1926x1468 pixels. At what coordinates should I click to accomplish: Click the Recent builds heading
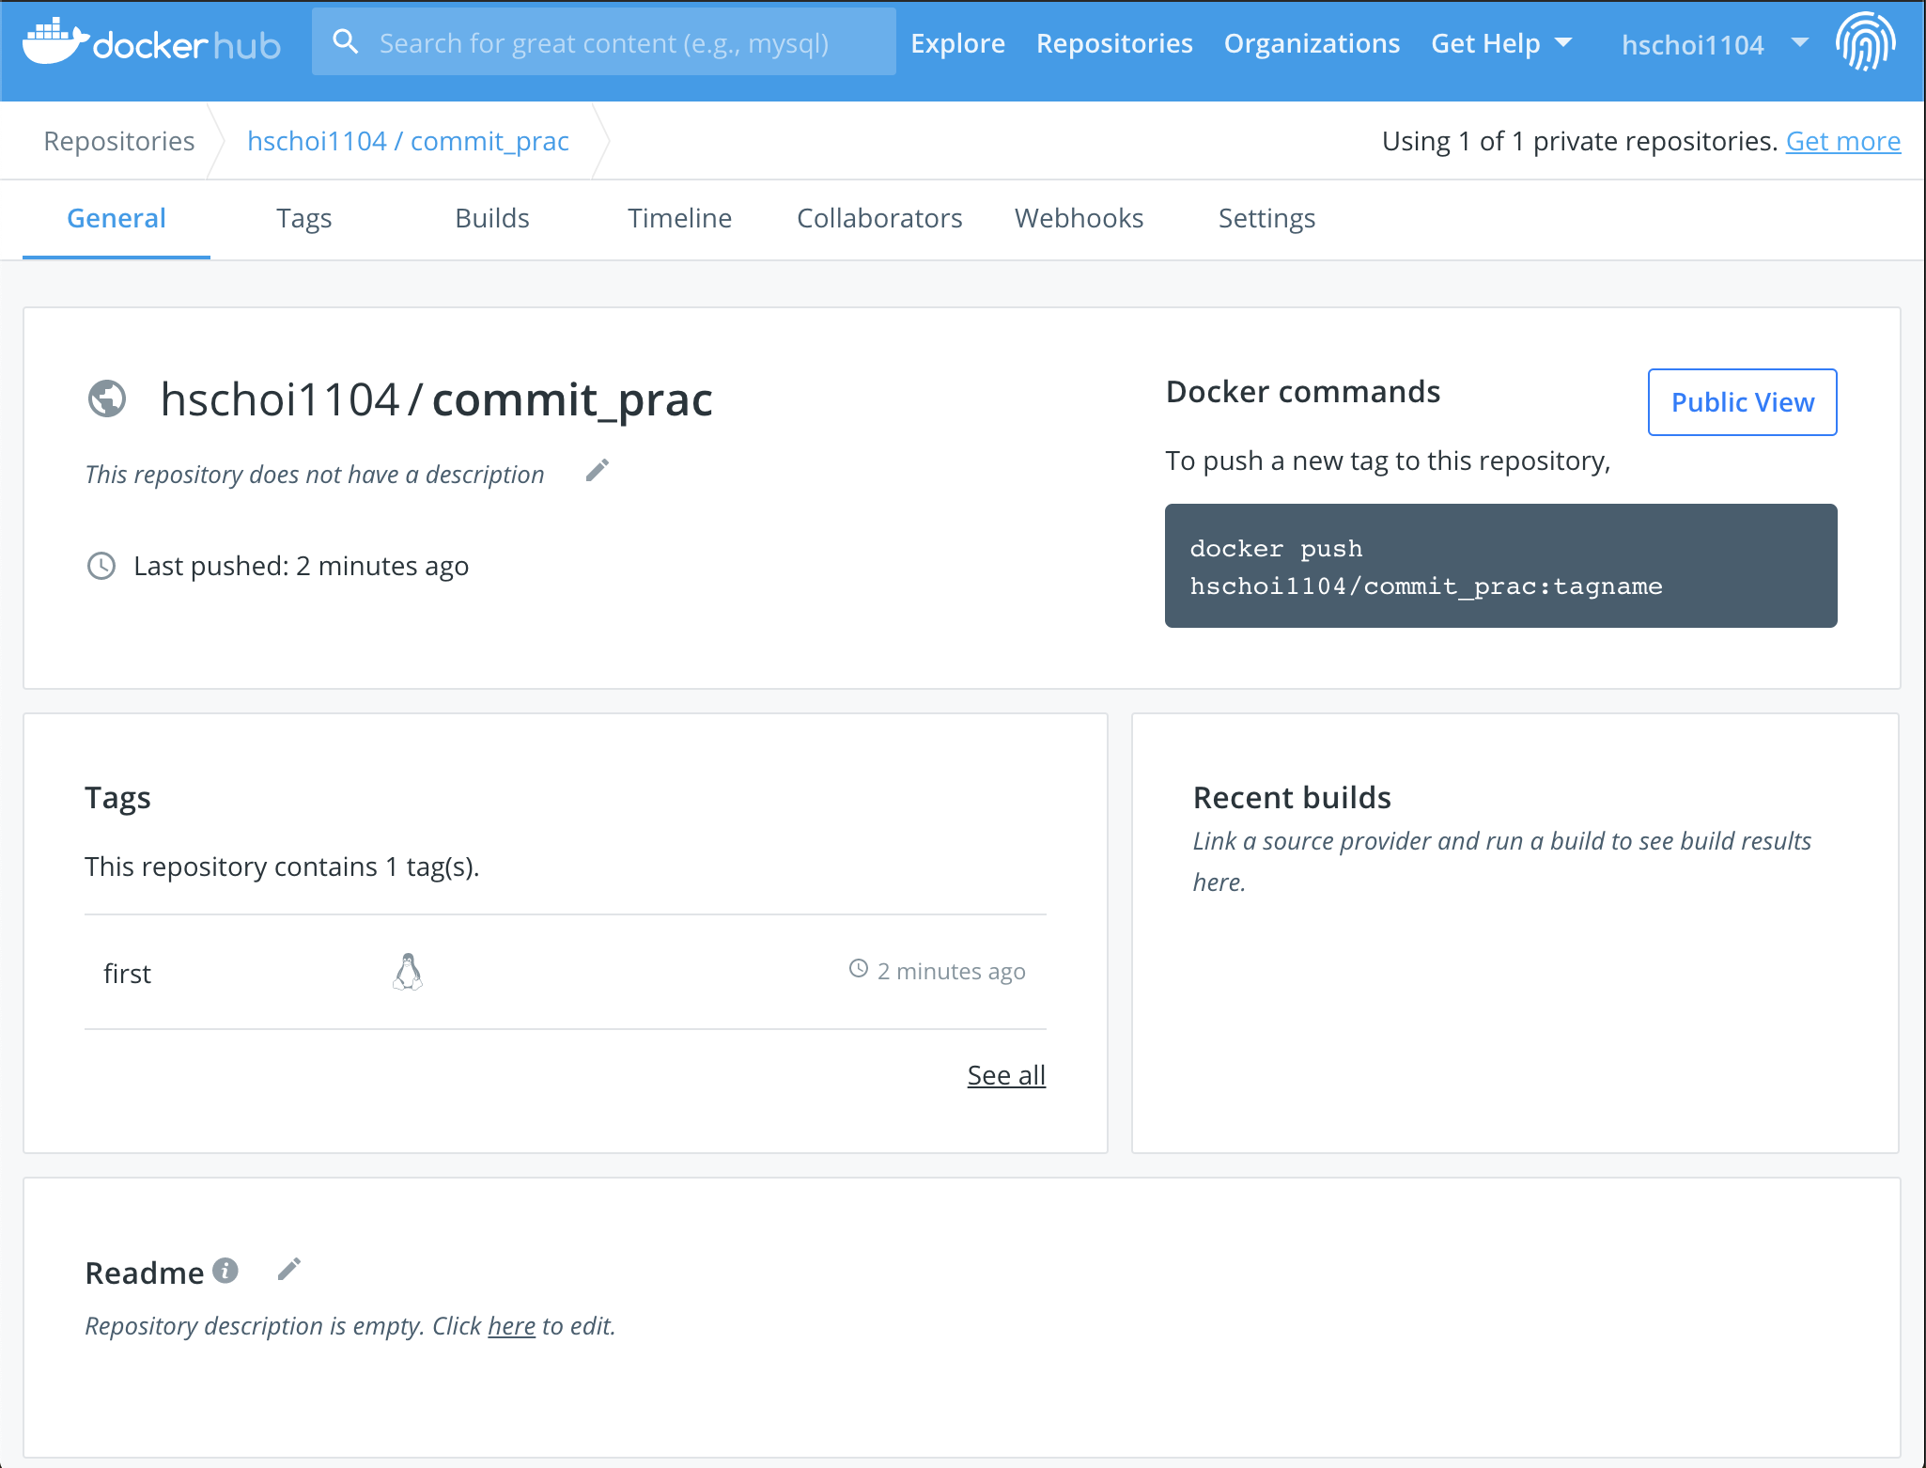coord(1292,798)
